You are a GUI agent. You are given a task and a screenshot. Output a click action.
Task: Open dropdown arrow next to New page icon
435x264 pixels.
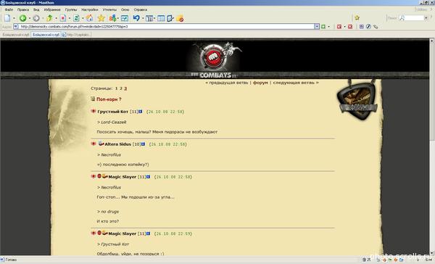pyautogui.click(x=14, y=19)
